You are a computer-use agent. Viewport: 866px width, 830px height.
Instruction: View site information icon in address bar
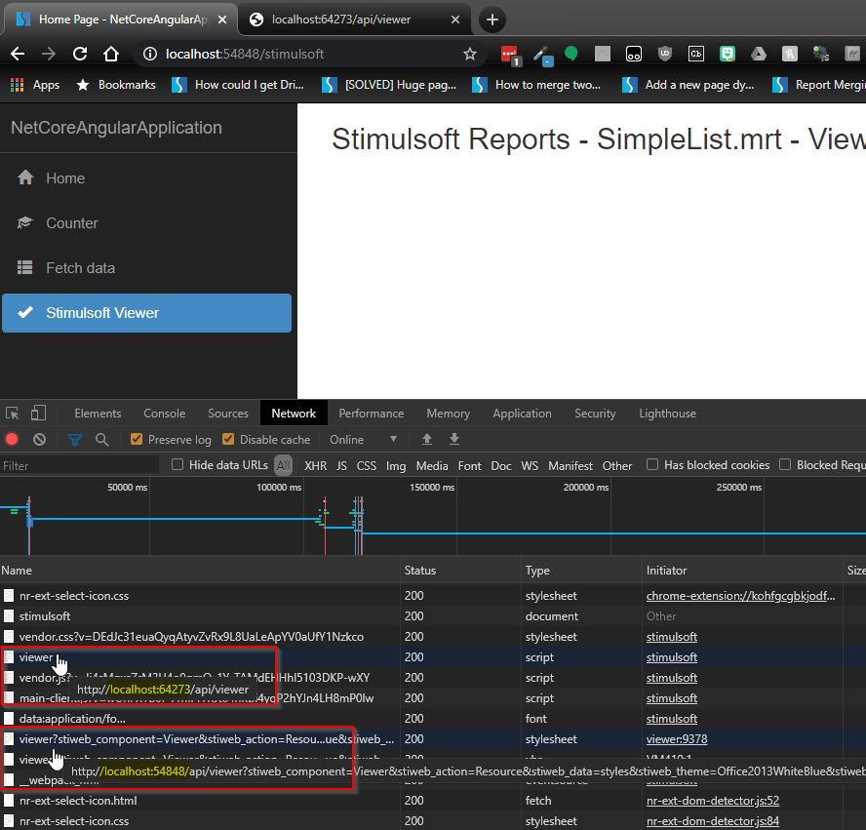[149, 54]
